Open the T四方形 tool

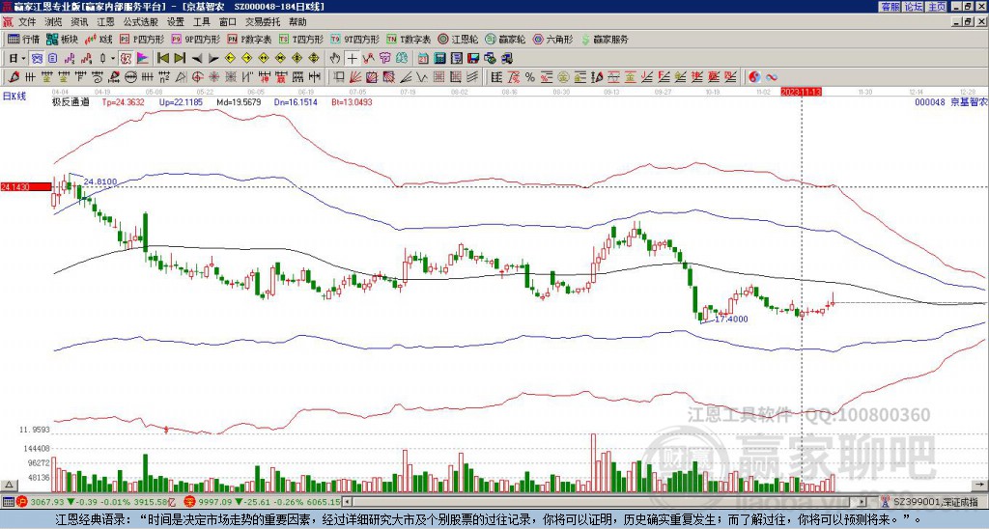point(301,39)
